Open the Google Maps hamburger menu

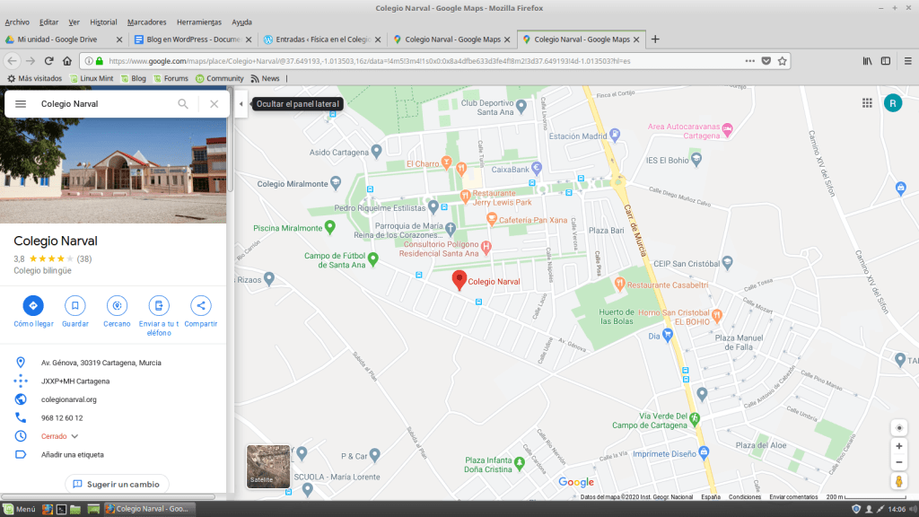(21, 104)
